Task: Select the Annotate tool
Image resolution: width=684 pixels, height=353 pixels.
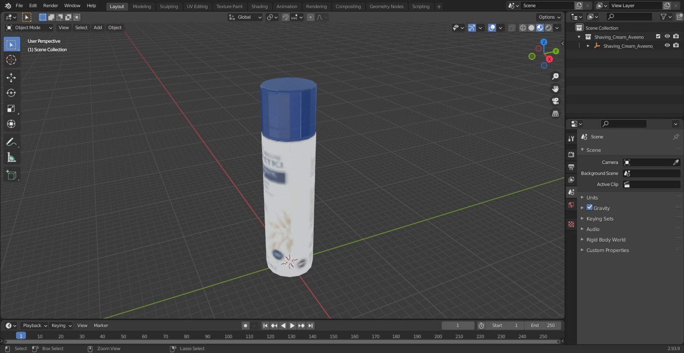Action: click(11, 142)
